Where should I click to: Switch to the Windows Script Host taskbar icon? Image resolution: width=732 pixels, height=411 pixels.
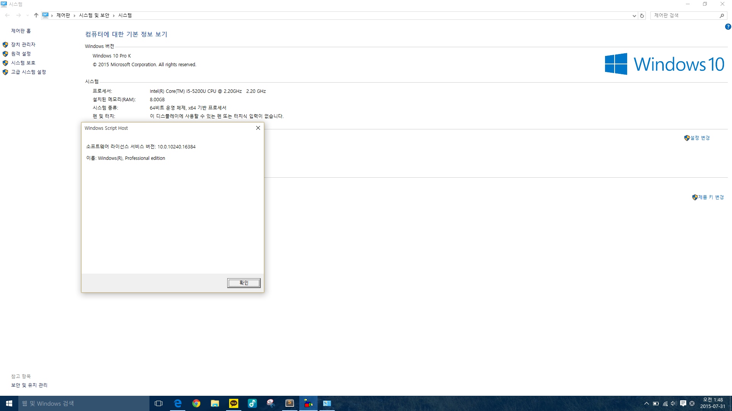[x=308, y=403]
